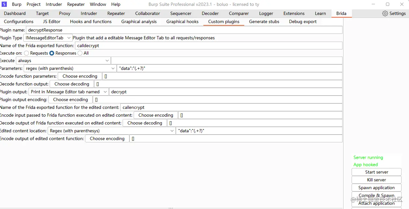Click the 'callencrypt' function name field
The width and height of the screenshot is (409, 209).
pyautogui.click(x=231, y=107)
